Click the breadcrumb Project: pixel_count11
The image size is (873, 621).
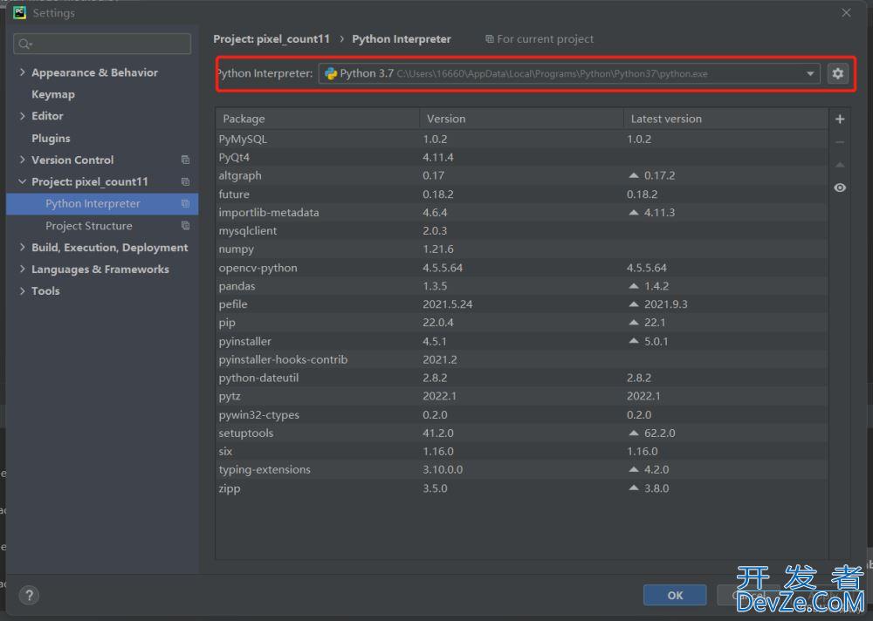pos(272,39)
